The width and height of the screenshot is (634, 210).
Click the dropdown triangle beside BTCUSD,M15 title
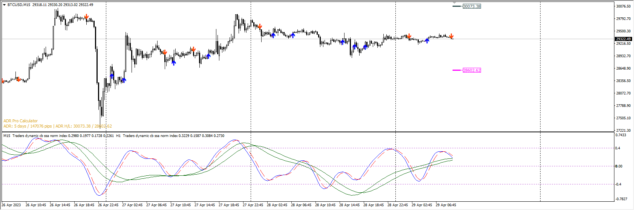point(4,5)
